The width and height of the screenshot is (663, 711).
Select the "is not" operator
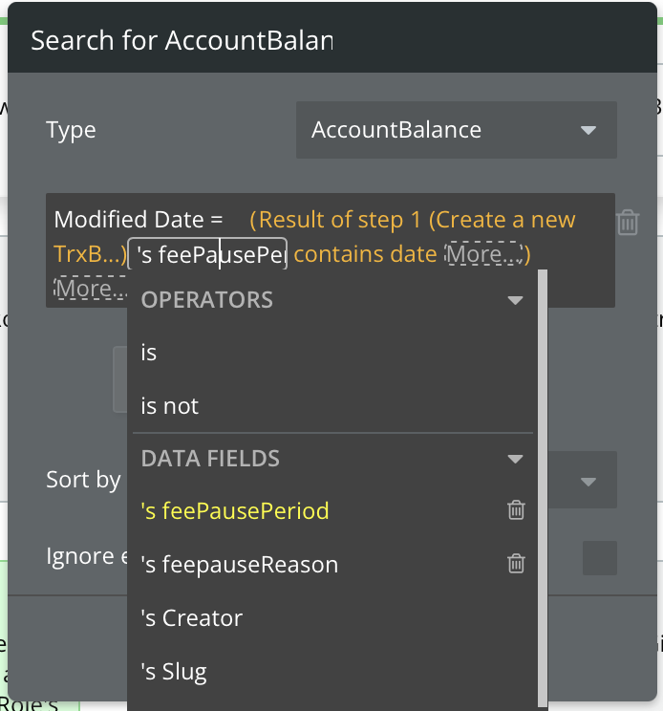pyautogui.click(x=170, y=406)
